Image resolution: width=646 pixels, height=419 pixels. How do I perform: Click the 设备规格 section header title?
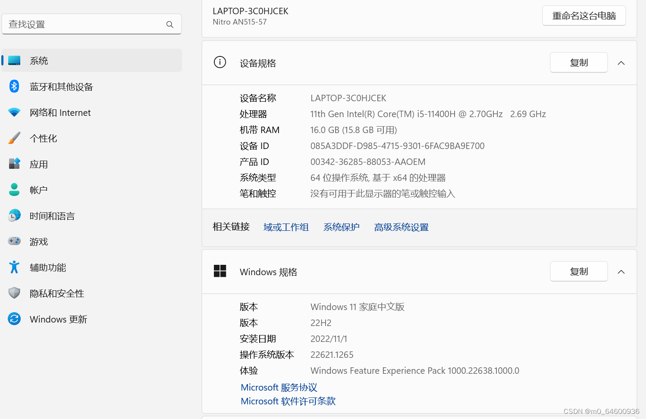tap(258, 63)
